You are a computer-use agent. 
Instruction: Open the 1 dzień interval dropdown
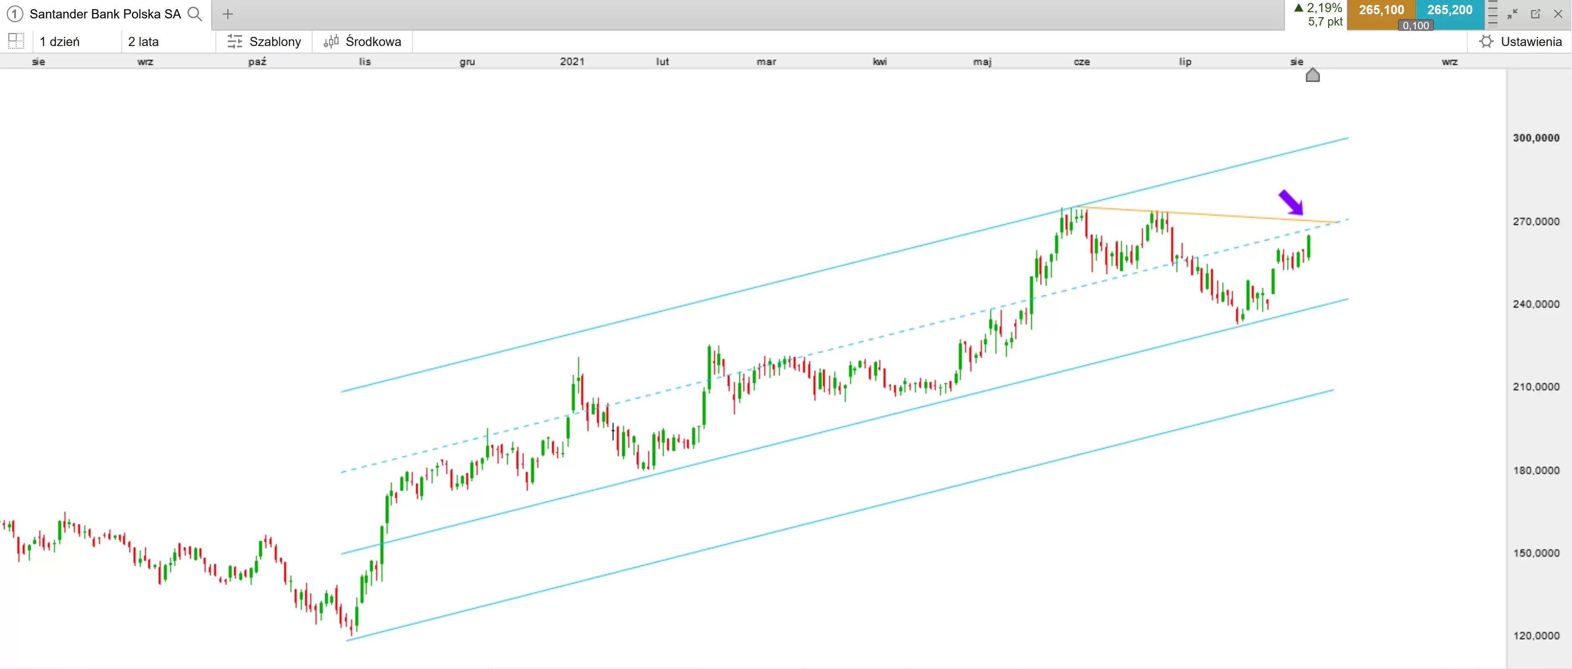click(77, 41)
